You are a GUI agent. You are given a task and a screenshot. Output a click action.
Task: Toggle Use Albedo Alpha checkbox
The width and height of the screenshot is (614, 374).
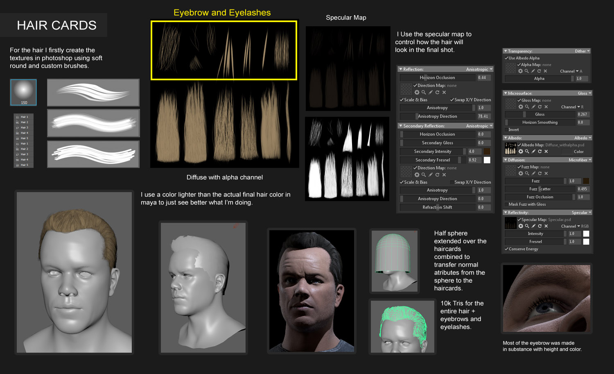click(x=506, y=58)
